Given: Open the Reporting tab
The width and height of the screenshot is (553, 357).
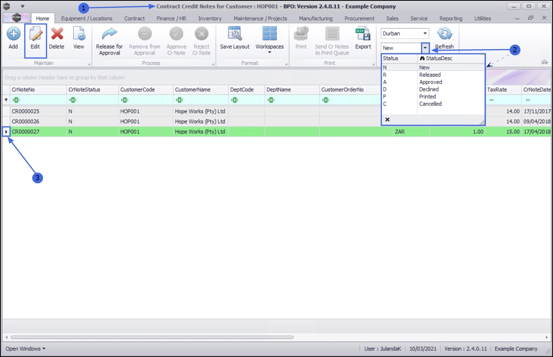Looking at the screenshot, I should coord(451,18).
